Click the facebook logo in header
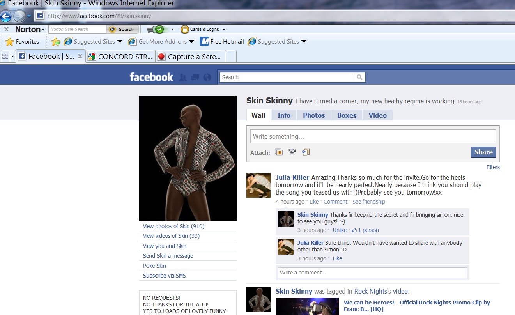The image size is (515, 315). (151, 77)
